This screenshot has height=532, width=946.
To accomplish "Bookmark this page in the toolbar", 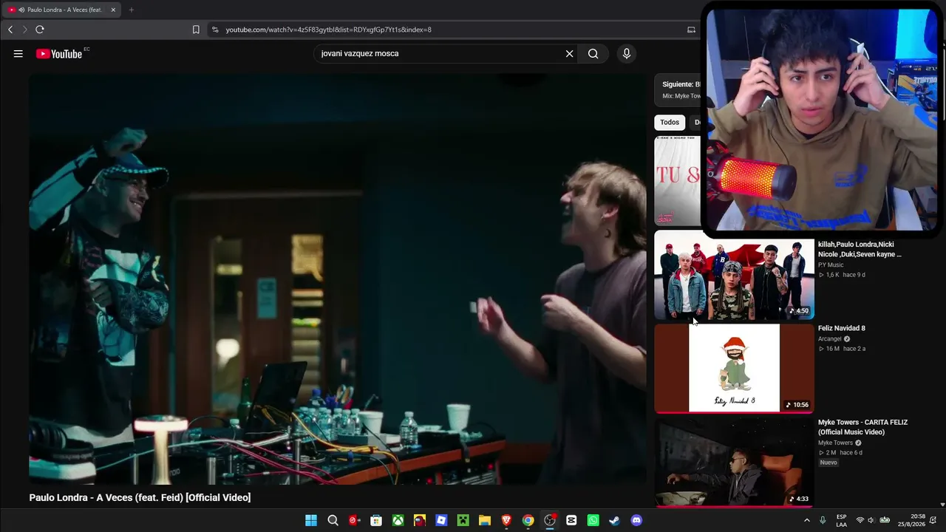I will click(196, 30).
